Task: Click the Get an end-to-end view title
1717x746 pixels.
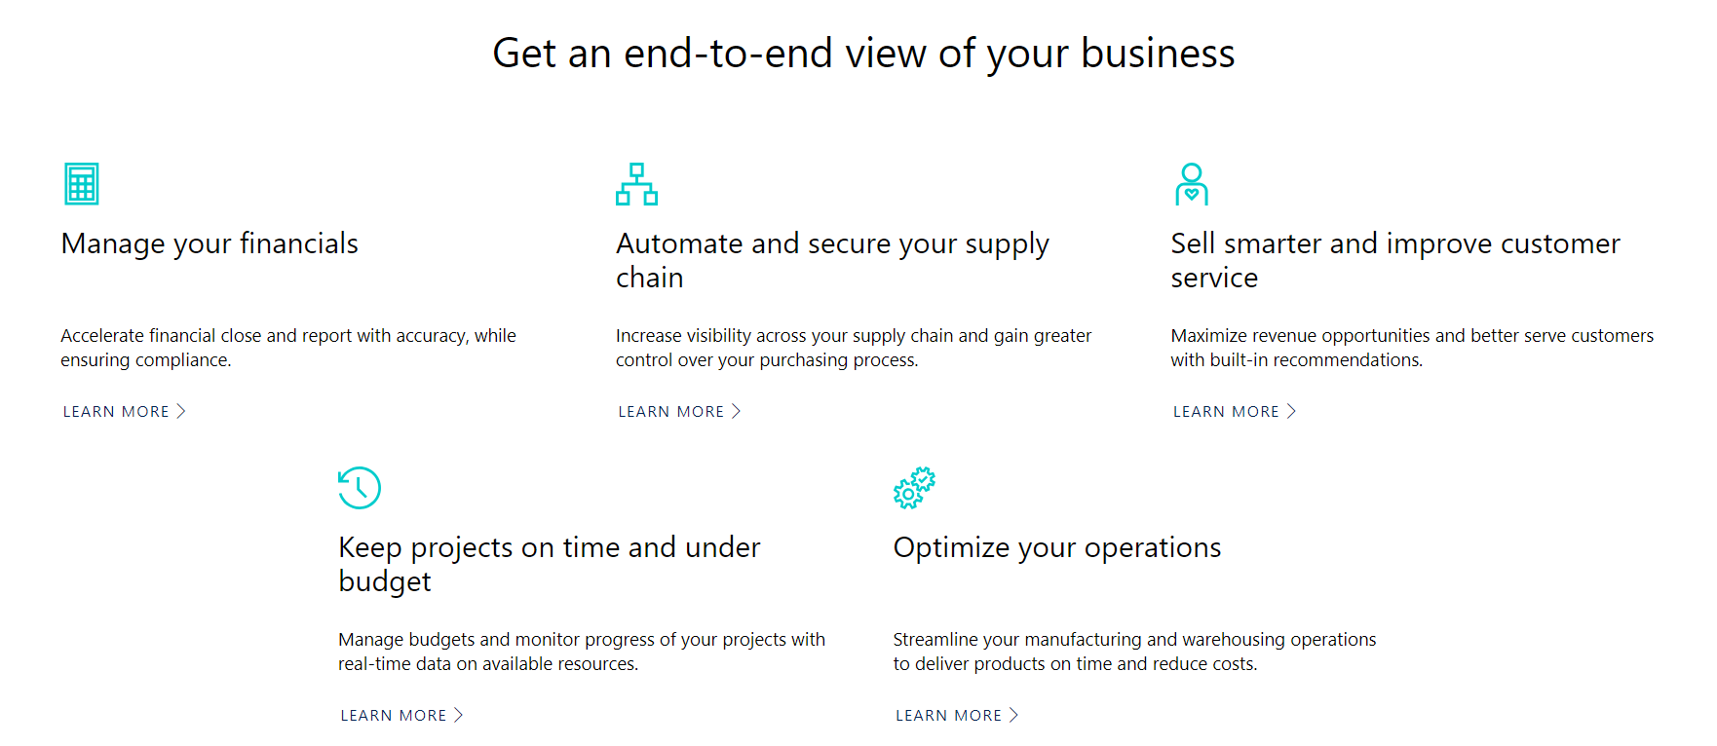Action: tap(863, 54)
